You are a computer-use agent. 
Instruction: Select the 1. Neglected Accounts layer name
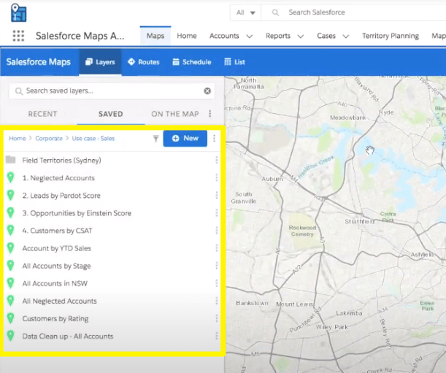click(x=58, y=178)
